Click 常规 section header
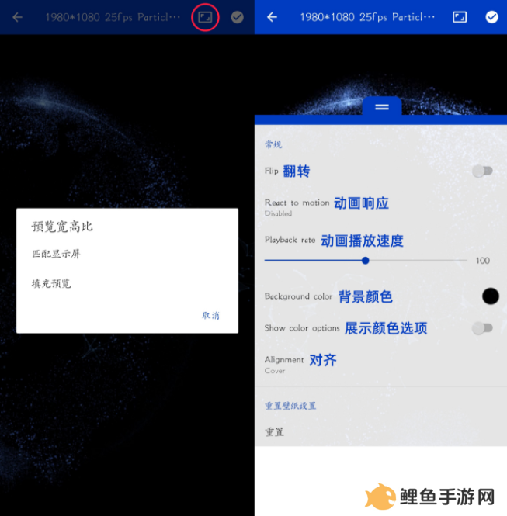The image size is (507, 516). (273, 144)
